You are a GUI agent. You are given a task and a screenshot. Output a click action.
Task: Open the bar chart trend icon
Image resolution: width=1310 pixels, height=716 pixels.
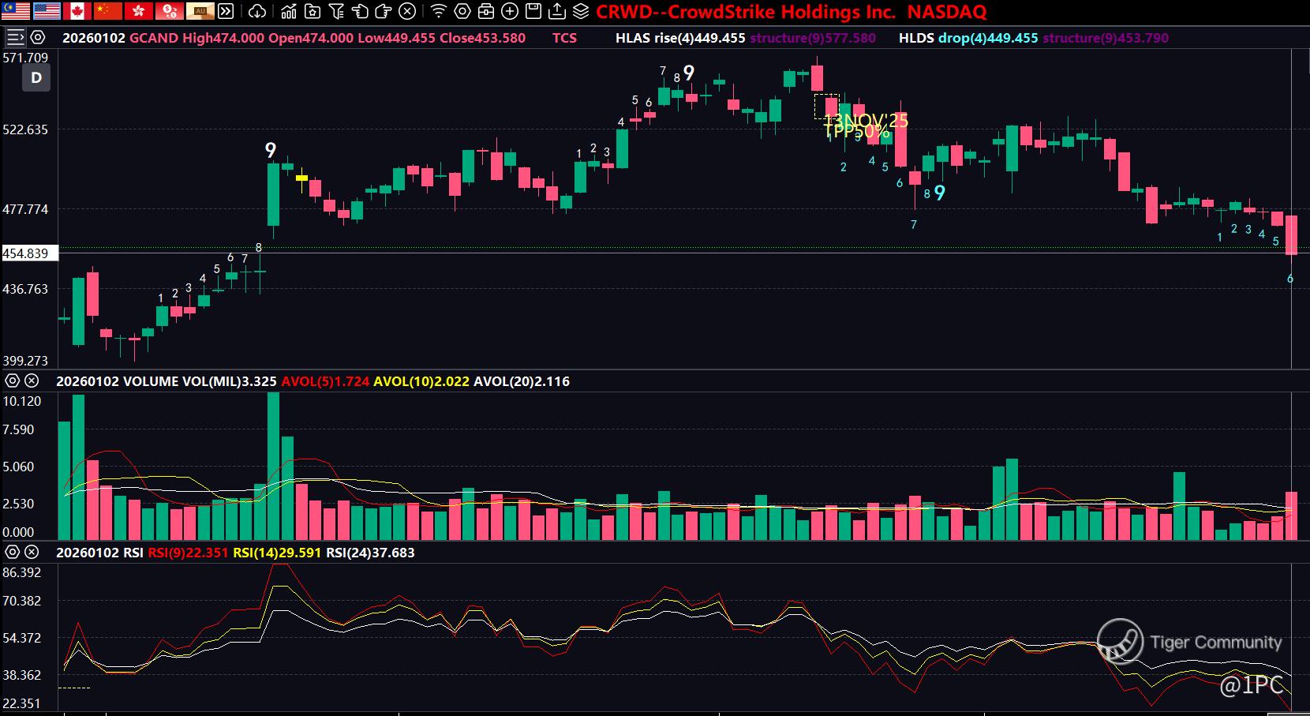coord(289,11)
